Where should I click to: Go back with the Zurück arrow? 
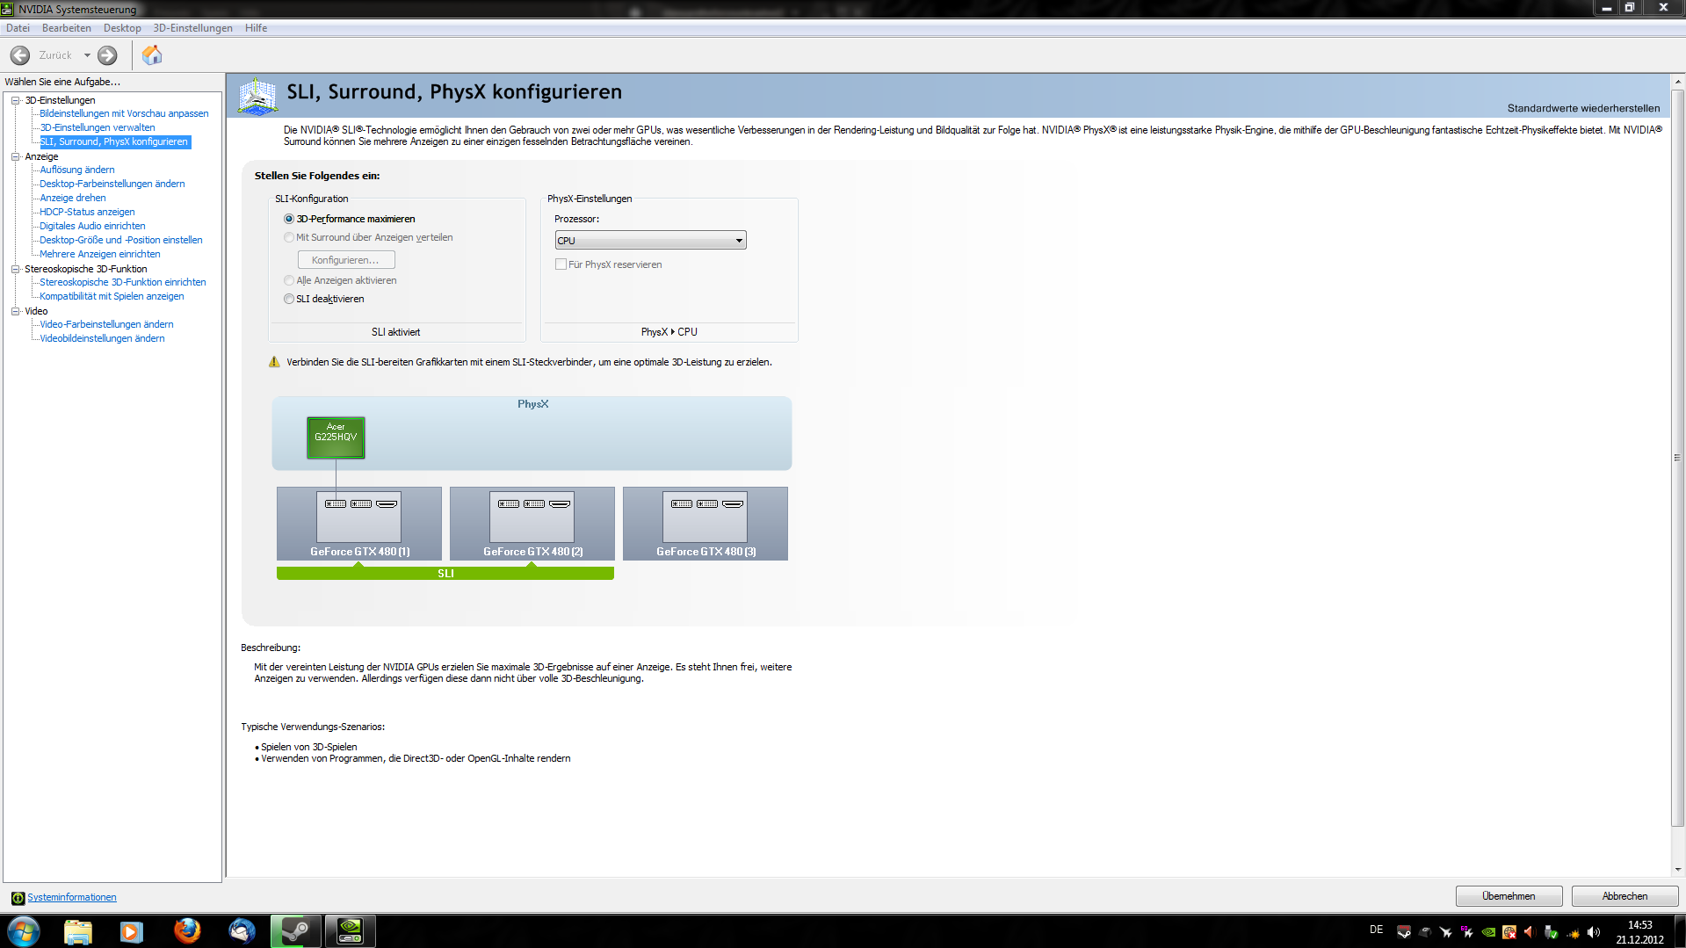(x=20, y=55)
